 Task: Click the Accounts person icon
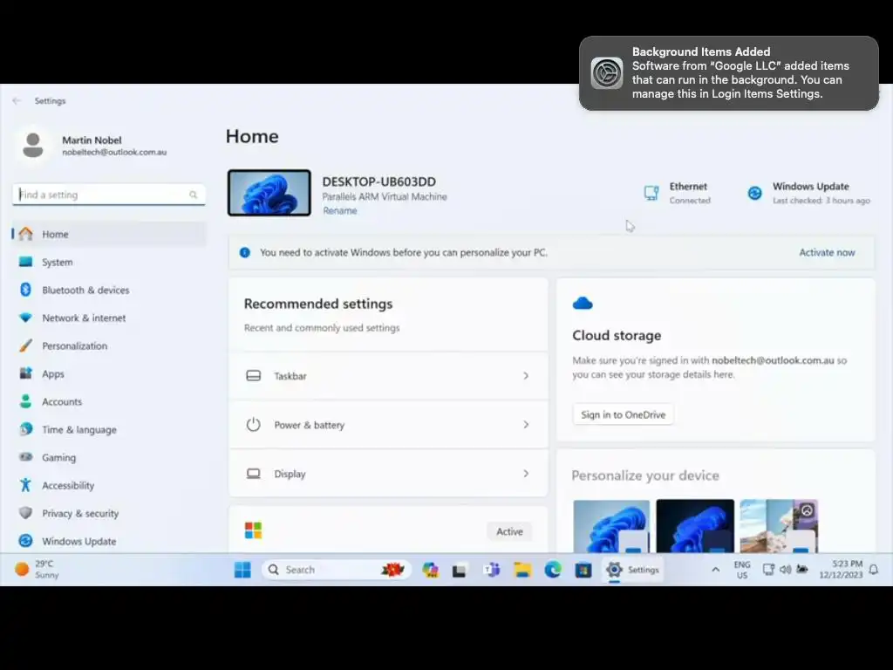tap(25, 401)
